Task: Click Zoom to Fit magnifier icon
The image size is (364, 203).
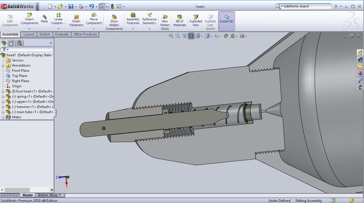Action: coord(171,36)
